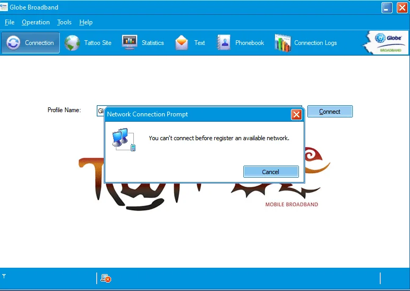
Task: Click the network computers icon in prompt
Action: [x=124, y=139]
